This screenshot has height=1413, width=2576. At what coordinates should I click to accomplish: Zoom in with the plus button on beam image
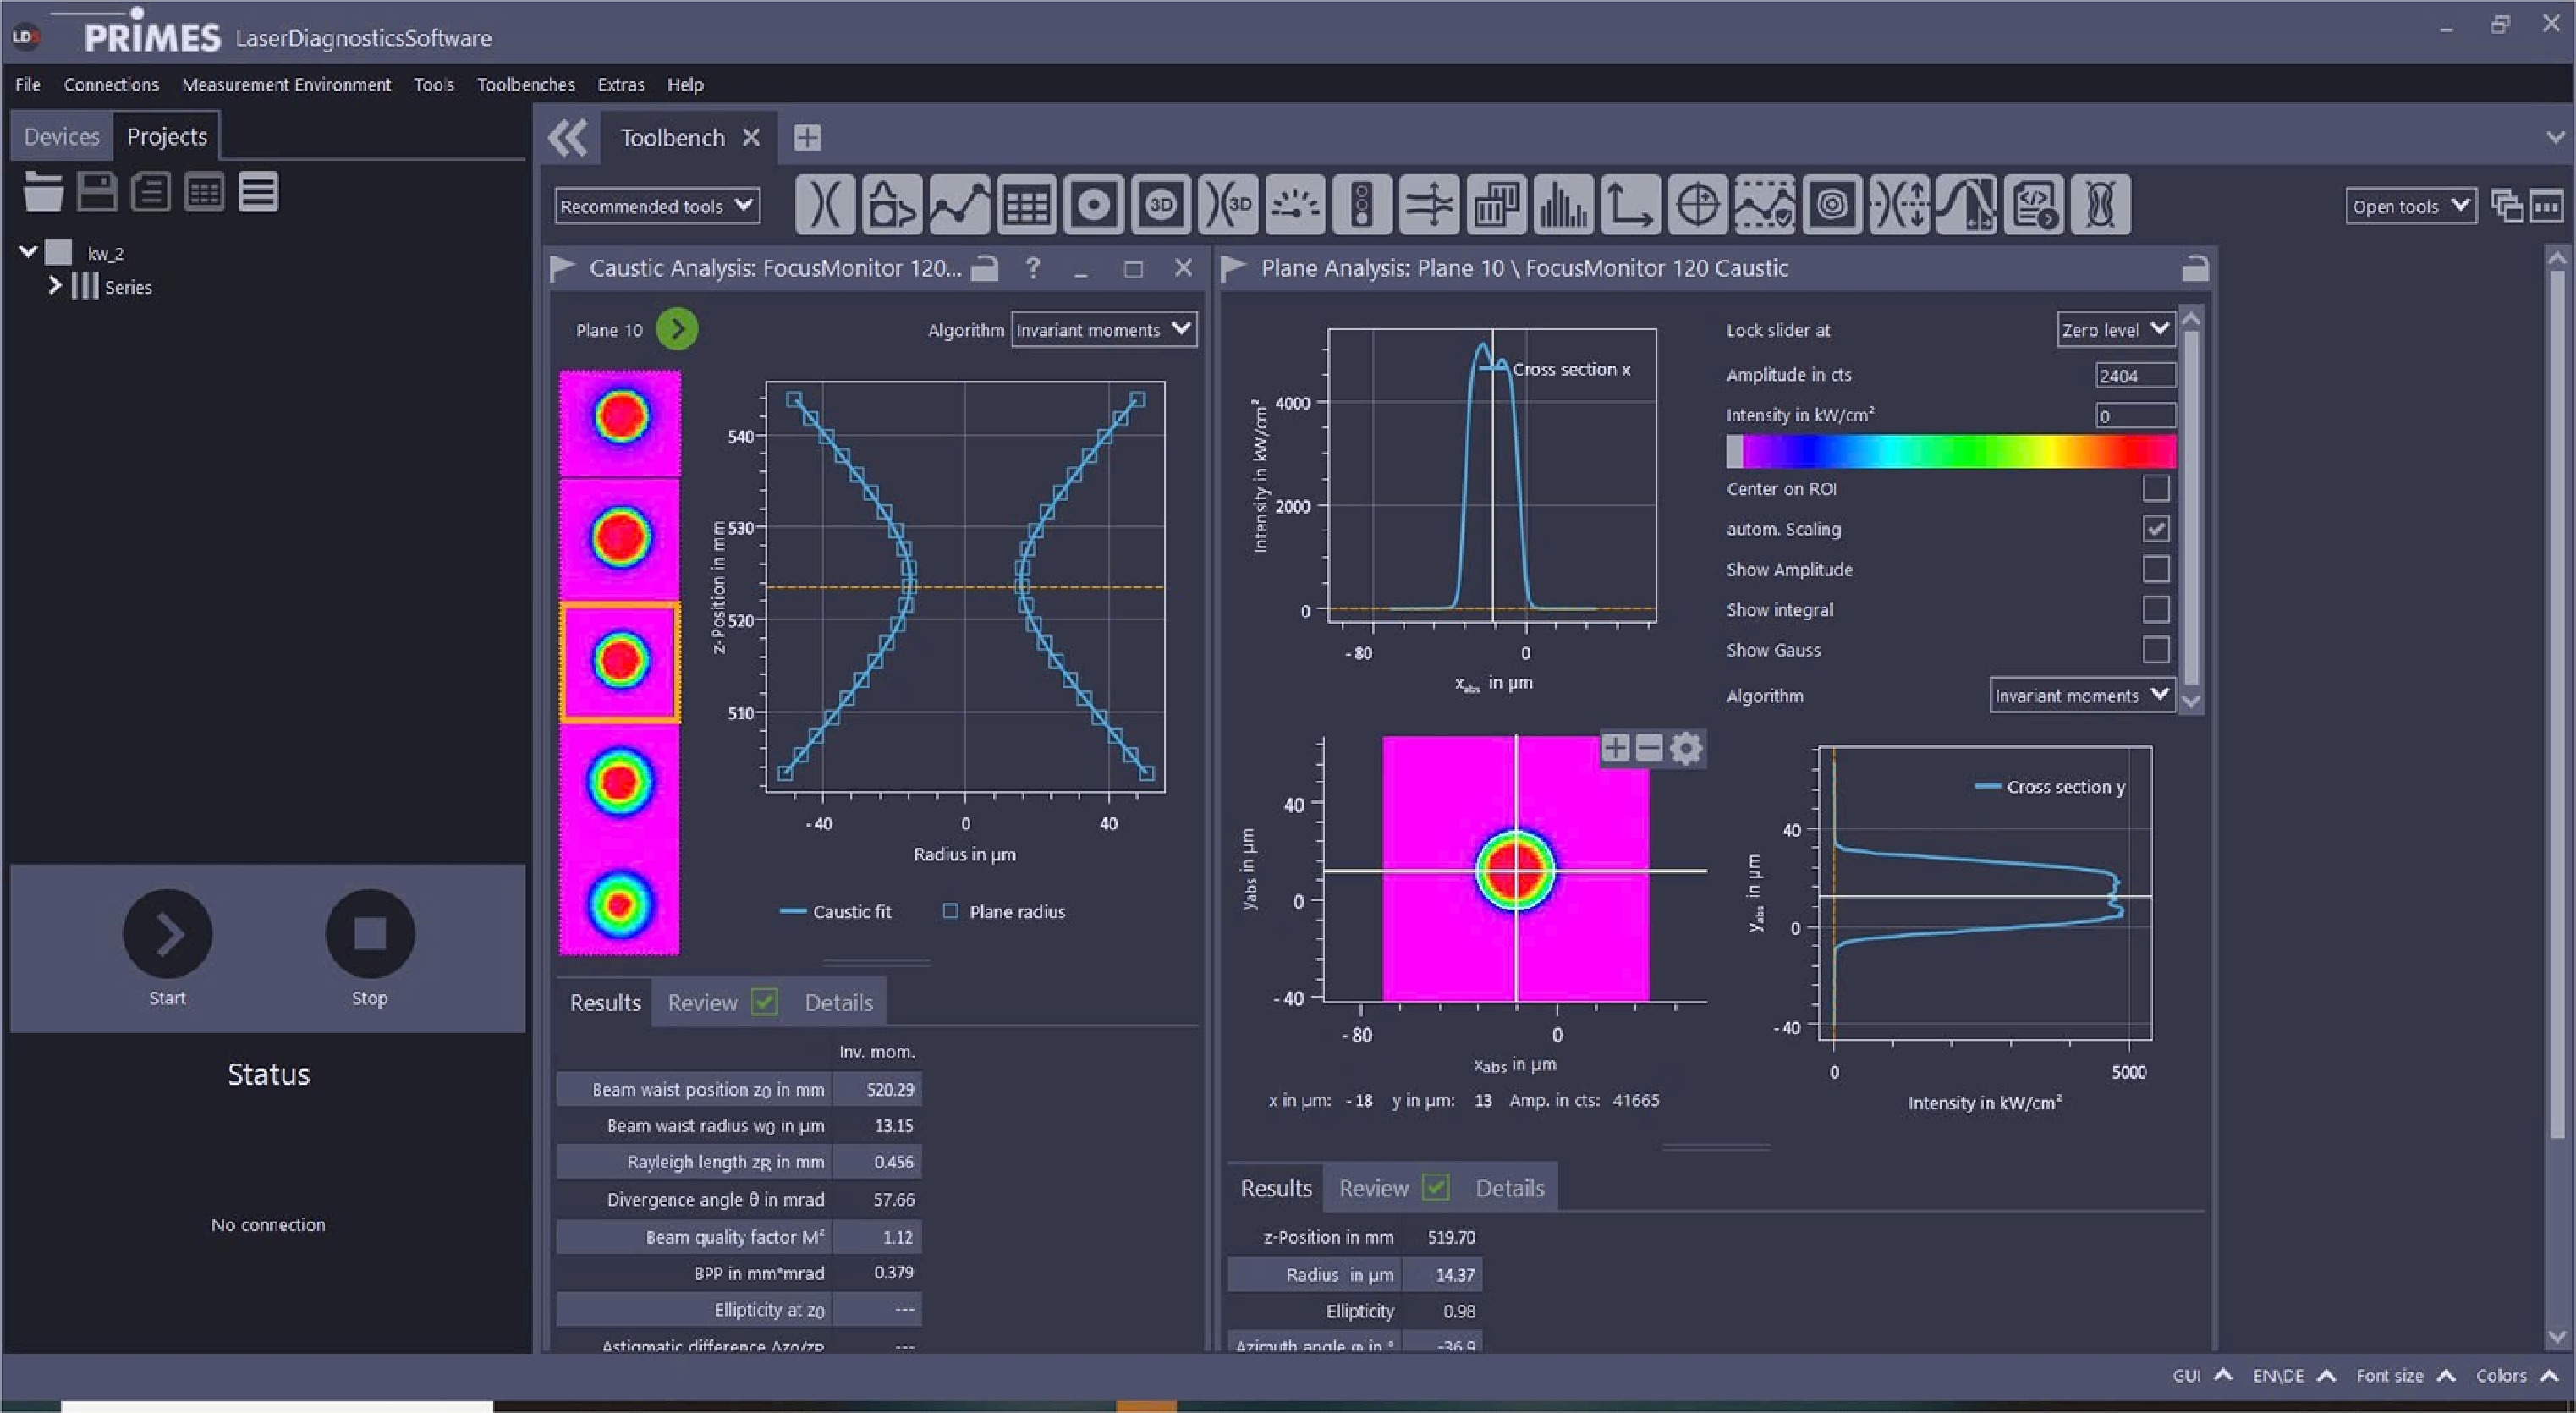pyautogui.click(x=1615, y=748)
